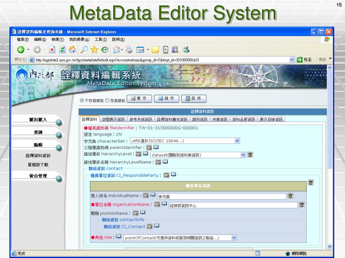This screenshot has width=345, height=258.
Task: Open History clock icon in toolbar
Action: point(104,50)
